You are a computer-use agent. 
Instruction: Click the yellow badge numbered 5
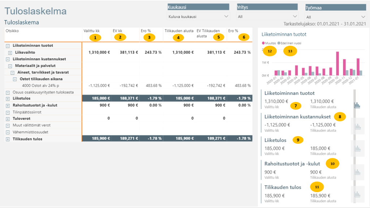click(218, 36)
